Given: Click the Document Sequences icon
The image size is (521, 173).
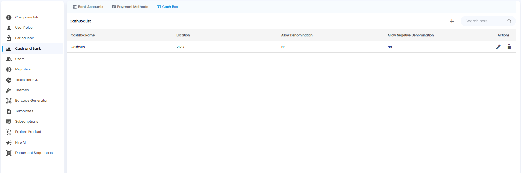Looking at the screenshot, I should click(x=9, y=153).
